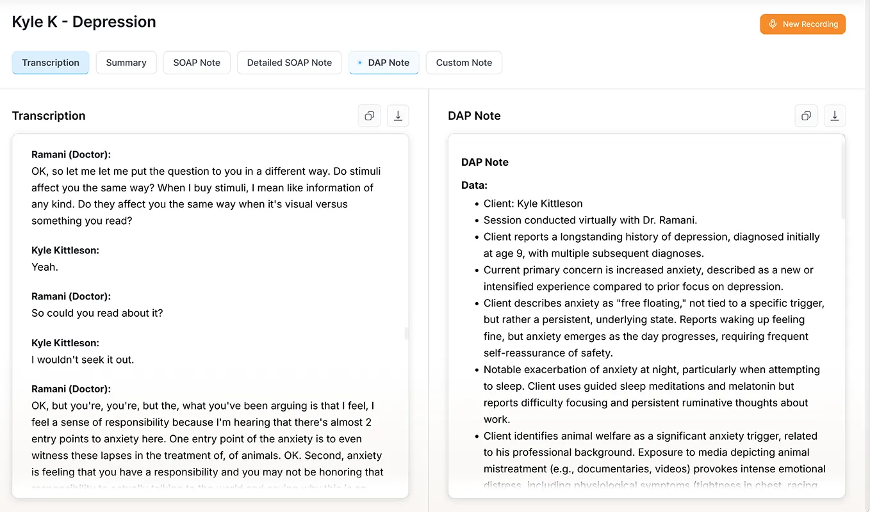Open the Detailed SOAP Note tab
Image resolution: width=870 pixels, height=512 pixels.
(290, 63)
